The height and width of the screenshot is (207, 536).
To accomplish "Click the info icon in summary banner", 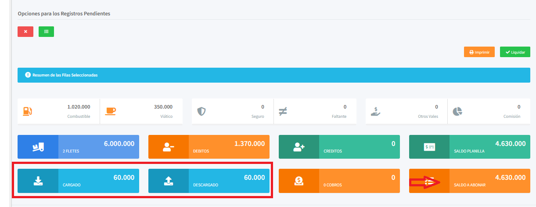I will tap(28, 75).
